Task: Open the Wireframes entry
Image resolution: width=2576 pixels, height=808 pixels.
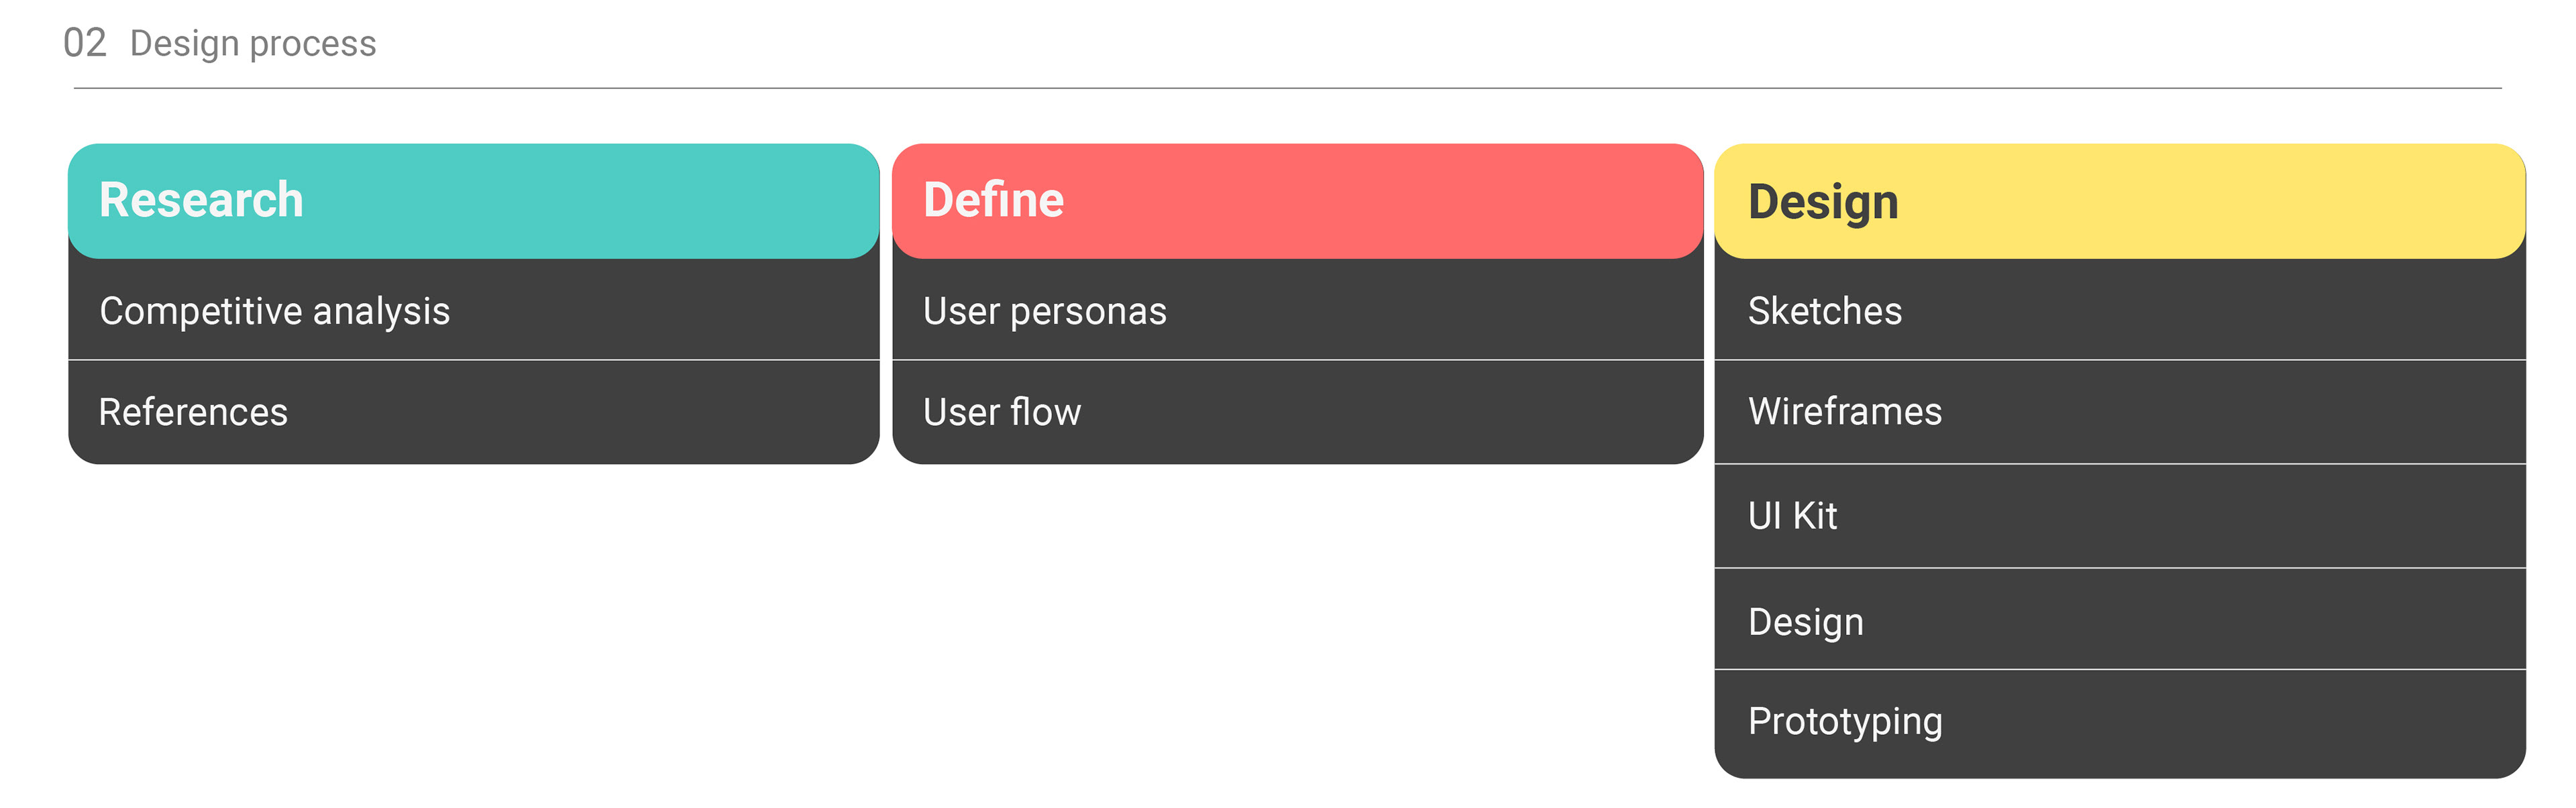Action: tap(2120, 411)
